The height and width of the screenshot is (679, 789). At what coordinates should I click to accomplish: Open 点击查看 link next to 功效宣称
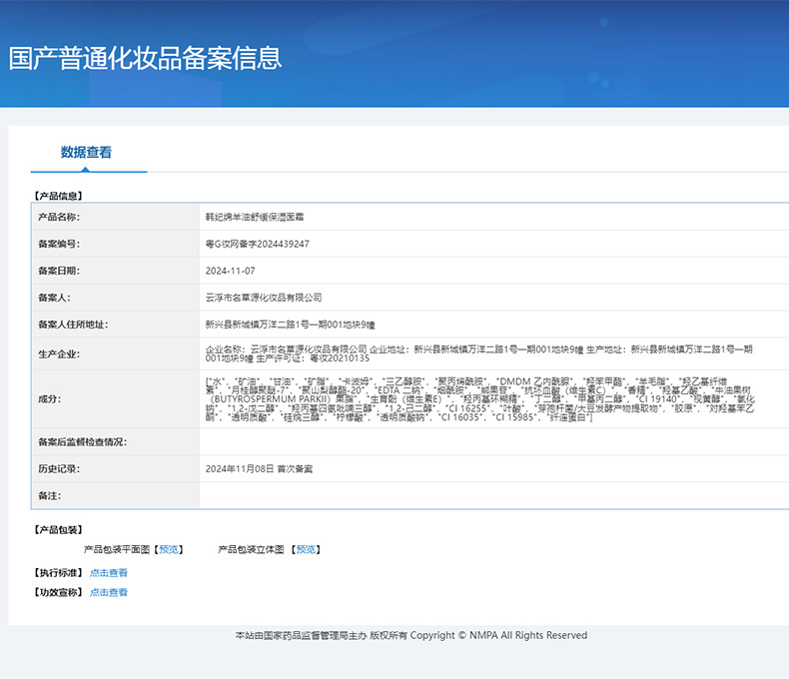(109, 592)
